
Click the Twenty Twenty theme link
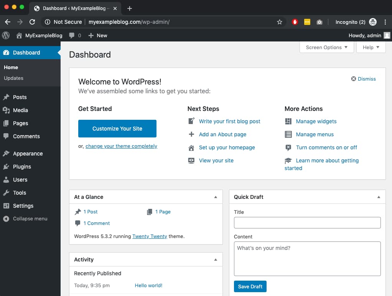(150, 236)
